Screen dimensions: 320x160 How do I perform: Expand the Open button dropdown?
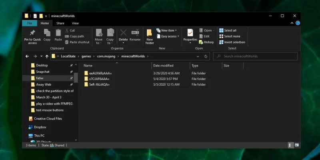coord(214,30)
